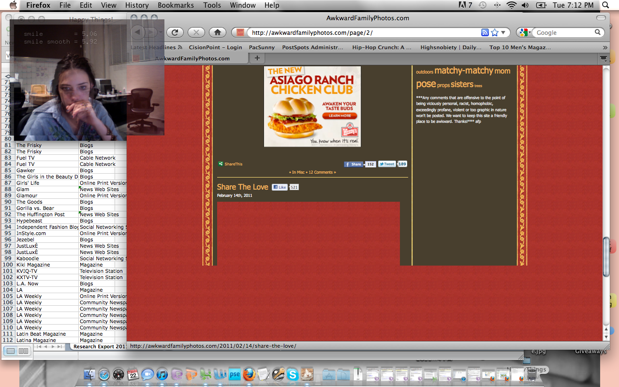Switch Excel to Page Layout view
Screen dimensions: 619x387
[23, 351]
